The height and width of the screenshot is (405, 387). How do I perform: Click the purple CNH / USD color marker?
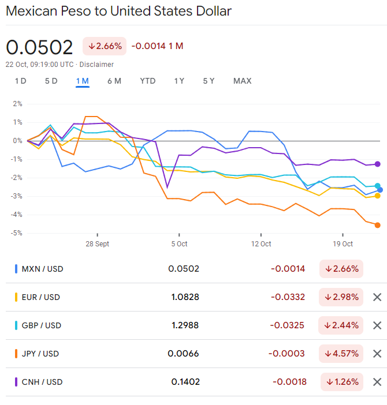pos(16,382)
